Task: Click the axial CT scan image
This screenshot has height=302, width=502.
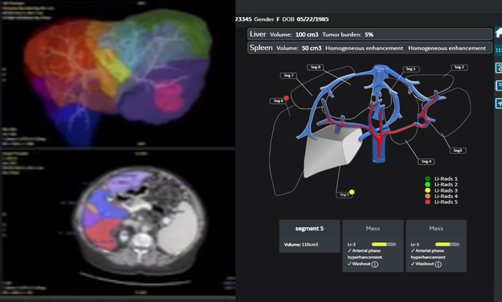Action: tap(141, 223)
